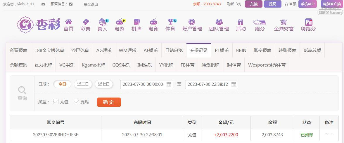Switch to PT娱乐 tab
This screenshot has width=344, height=143.
pyautogui.click(x=222, y=50)
